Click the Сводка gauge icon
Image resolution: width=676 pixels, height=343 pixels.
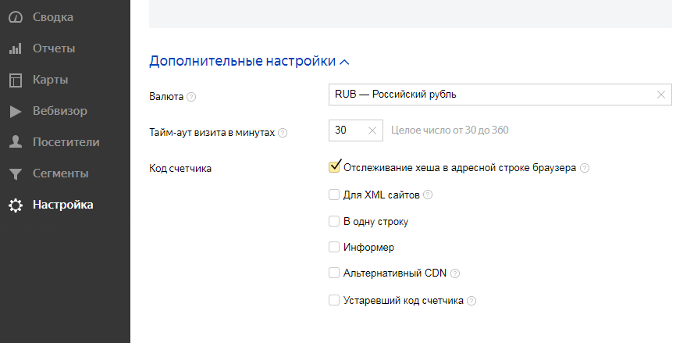pyautogui.click(x=16, y=17)
